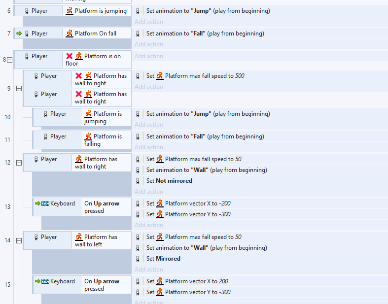The height and width of the screenshot is (304, 388).
Task: Click Player sprite icon in event 12 condition
Action: [36, 159]
